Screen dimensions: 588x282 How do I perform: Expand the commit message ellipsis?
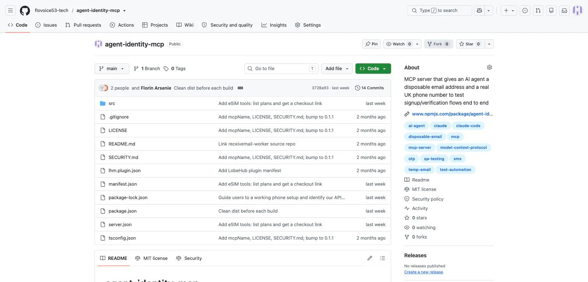click(240, 88)
